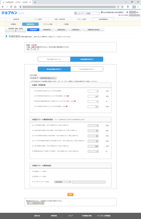Click 自動休憩設定 button
Viewport: 141px width, 219px height.
click(x=47, y=30)
